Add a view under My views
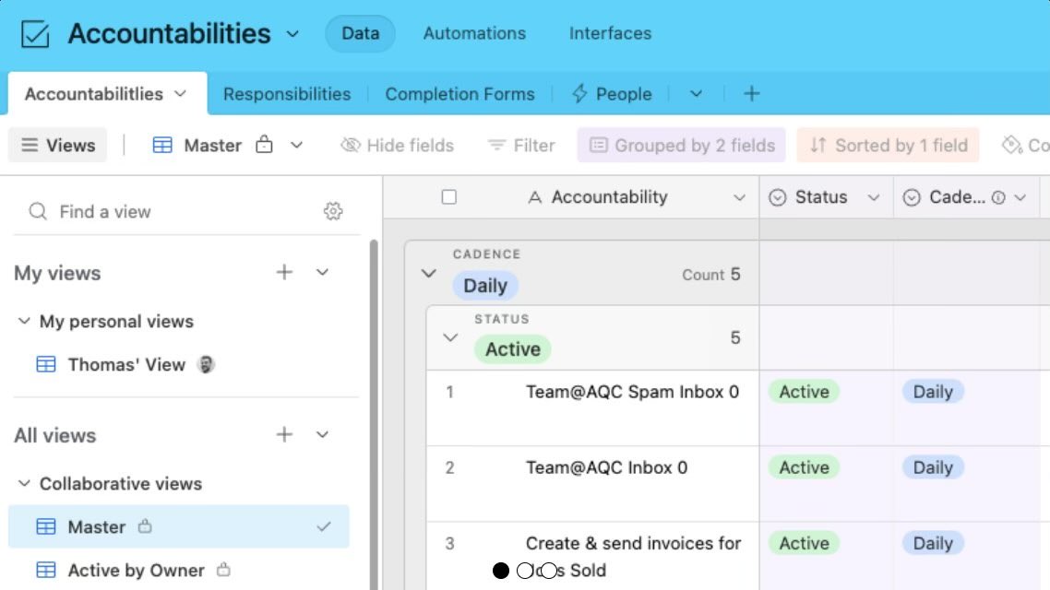This screenshot has height=590, width=1050. pyautogui.click(x=284, y=272)
